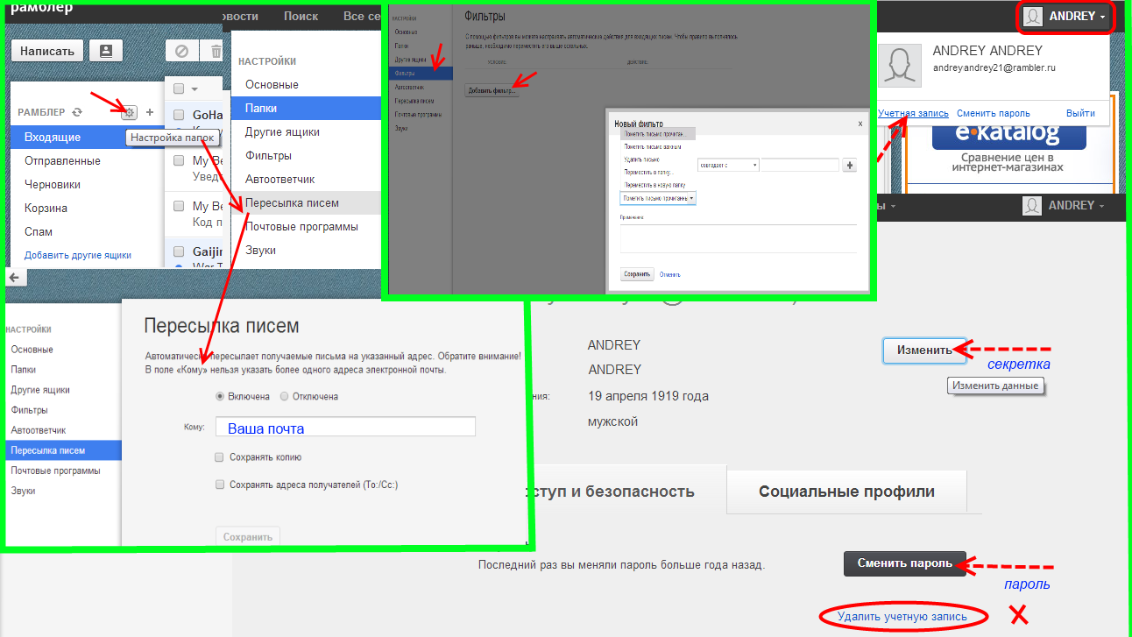Enable Сохранять адреса получателей checkbox
This screenshot has width=1132, height=637.
[x=220, y=484]
